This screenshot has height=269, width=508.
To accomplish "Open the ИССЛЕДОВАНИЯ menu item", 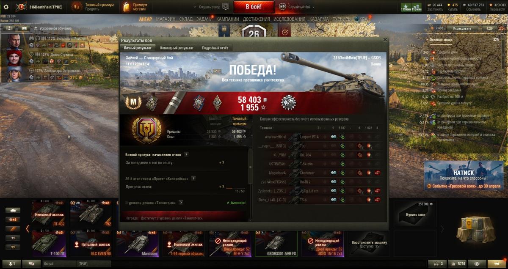I will pos(289,19).
